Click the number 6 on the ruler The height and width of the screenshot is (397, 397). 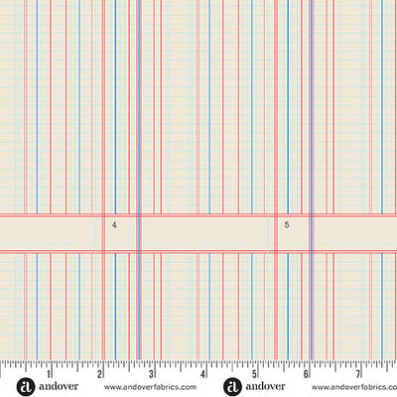click(306, 374)
